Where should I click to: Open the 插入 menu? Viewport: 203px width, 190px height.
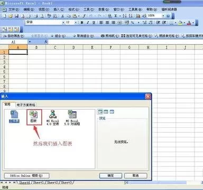[59, 9]
